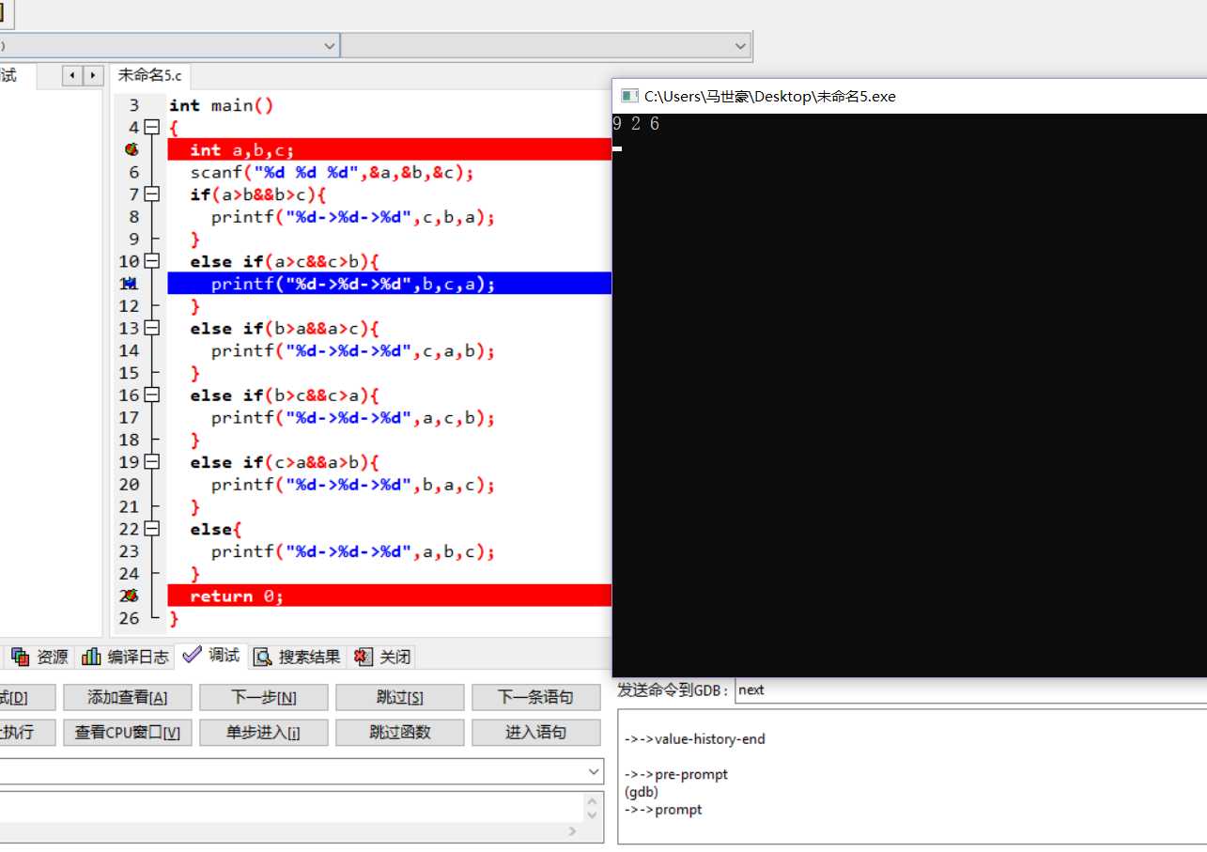Viewport: 1207px width, 852px height.
Task: Collapse the else-if fold at line 10
Action: (x=152, y=261)
